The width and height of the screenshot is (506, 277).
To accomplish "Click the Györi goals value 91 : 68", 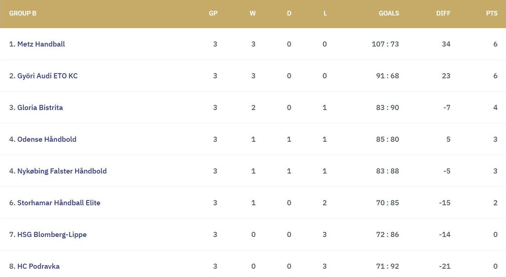I will click(x=387, y=76).
